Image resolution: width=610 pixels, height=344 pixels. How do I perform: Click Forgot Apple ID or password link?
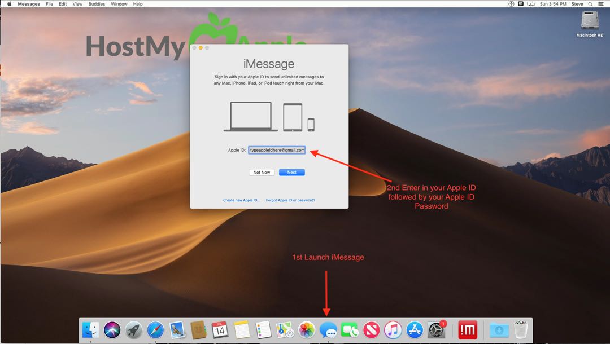click(x=291, y=200)
